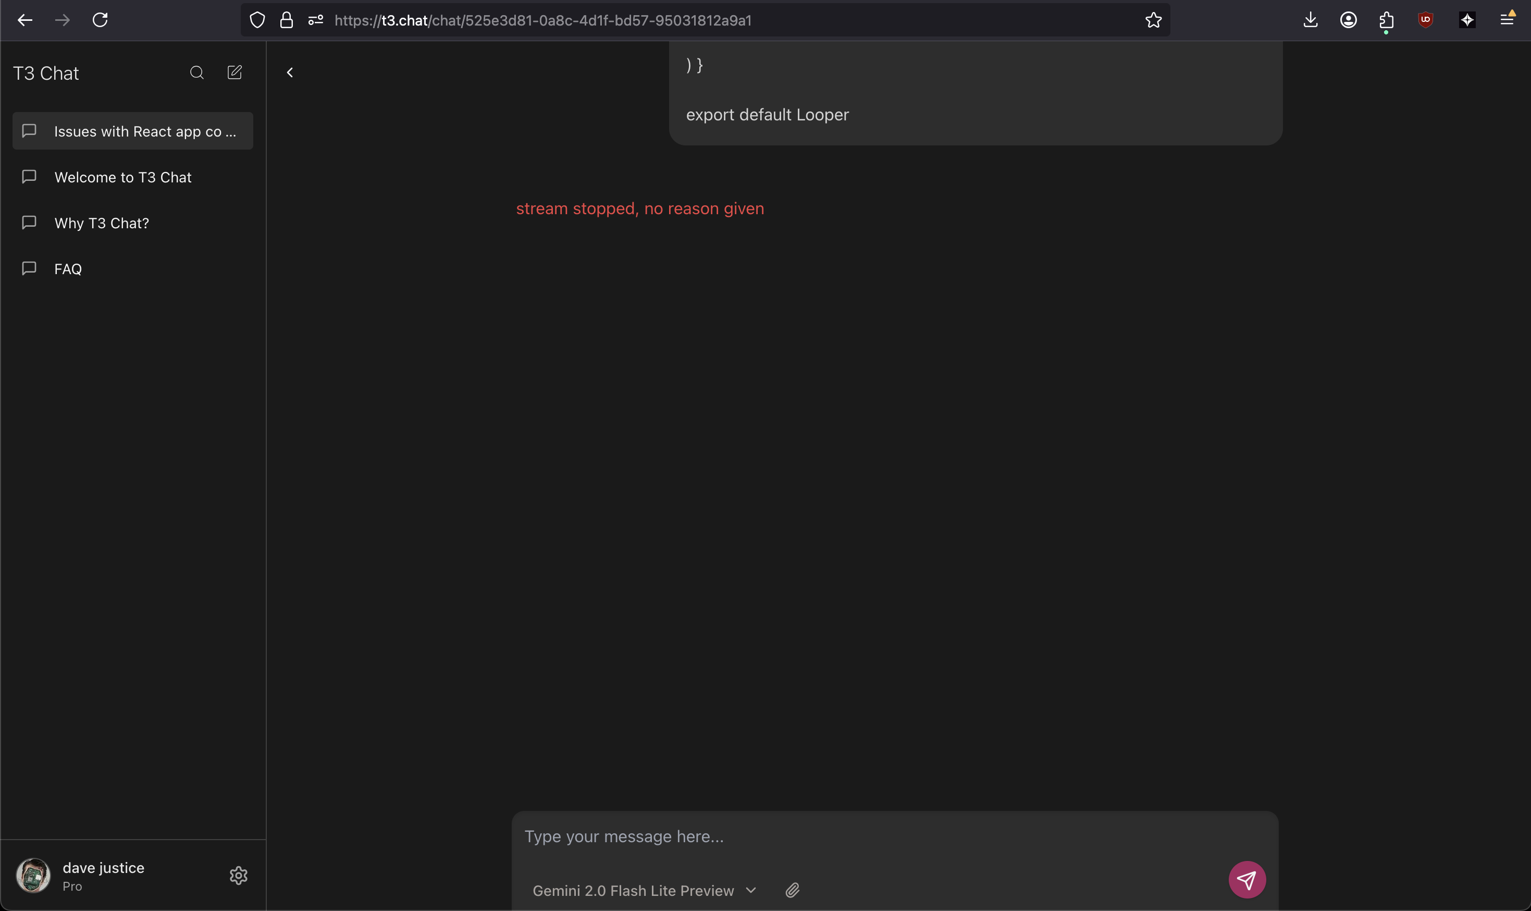The width and height of the screenshot is (1531, 911).
Task: Open the FAQ chat thread
Action: [x=68, y=269]
